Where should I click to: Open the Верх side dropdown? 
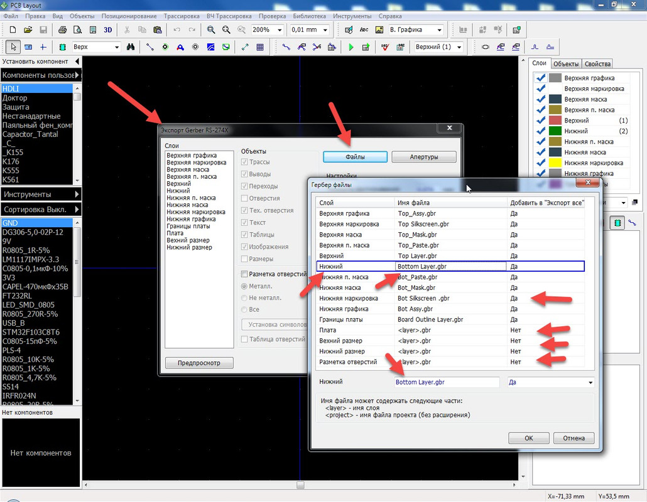point(117,47)
